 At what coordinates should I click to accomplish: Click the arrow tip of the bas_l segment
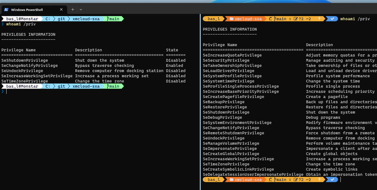click(224, 19)
